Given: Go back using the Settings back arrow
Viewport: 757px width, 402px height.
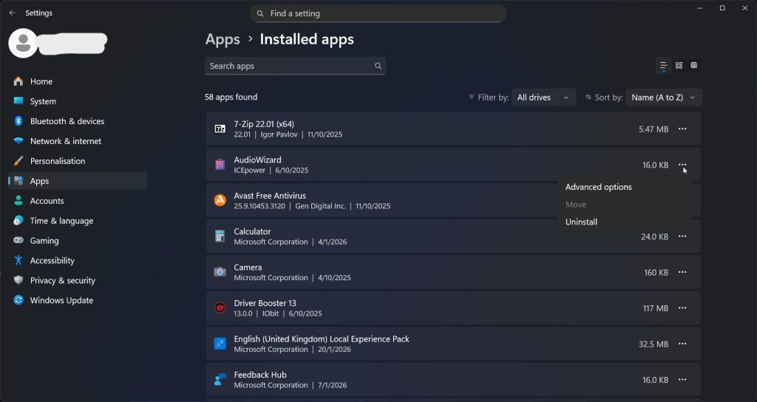Looking at the screenshot, I should (12, 13).
